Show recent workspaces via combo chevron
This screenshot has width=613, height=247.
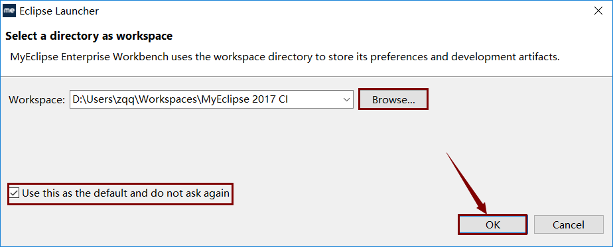346,99
